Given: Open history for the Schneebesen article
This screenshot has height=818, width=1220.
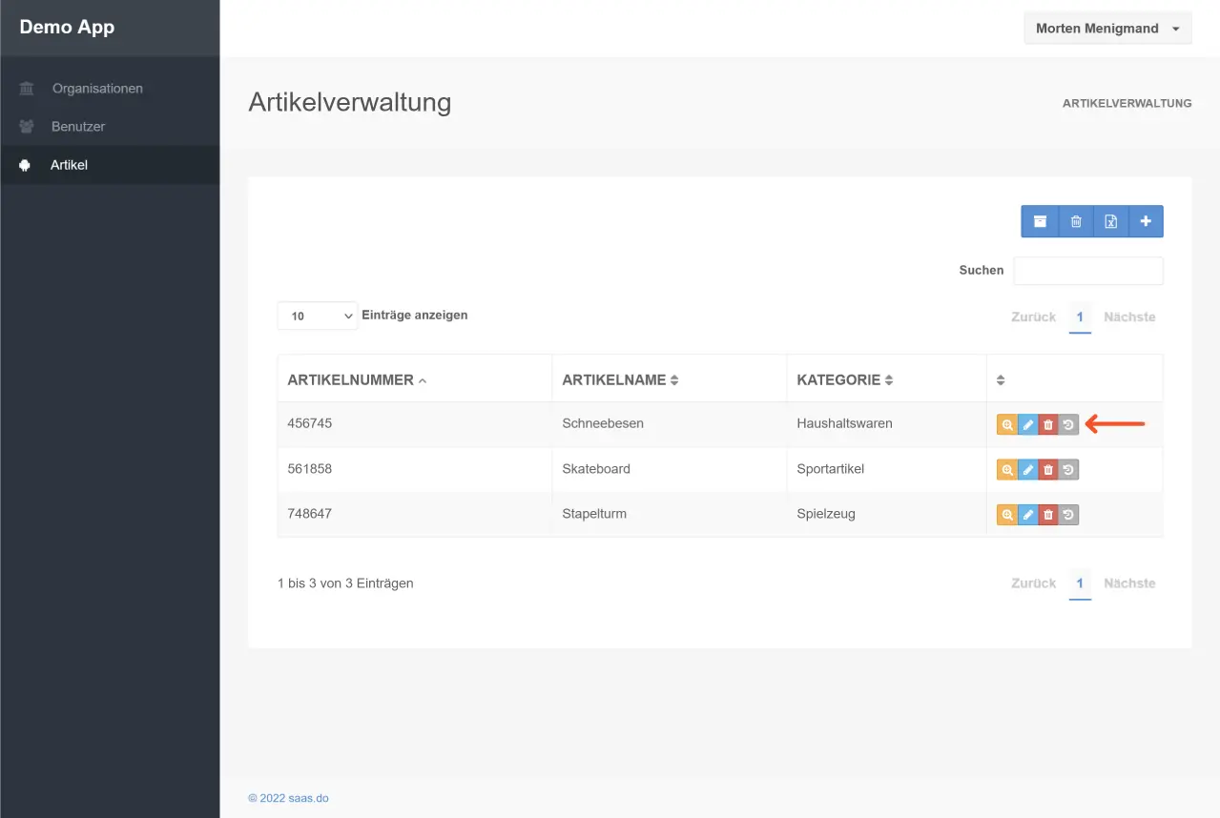Looking at the screenshot, I should coord(1068,425).
